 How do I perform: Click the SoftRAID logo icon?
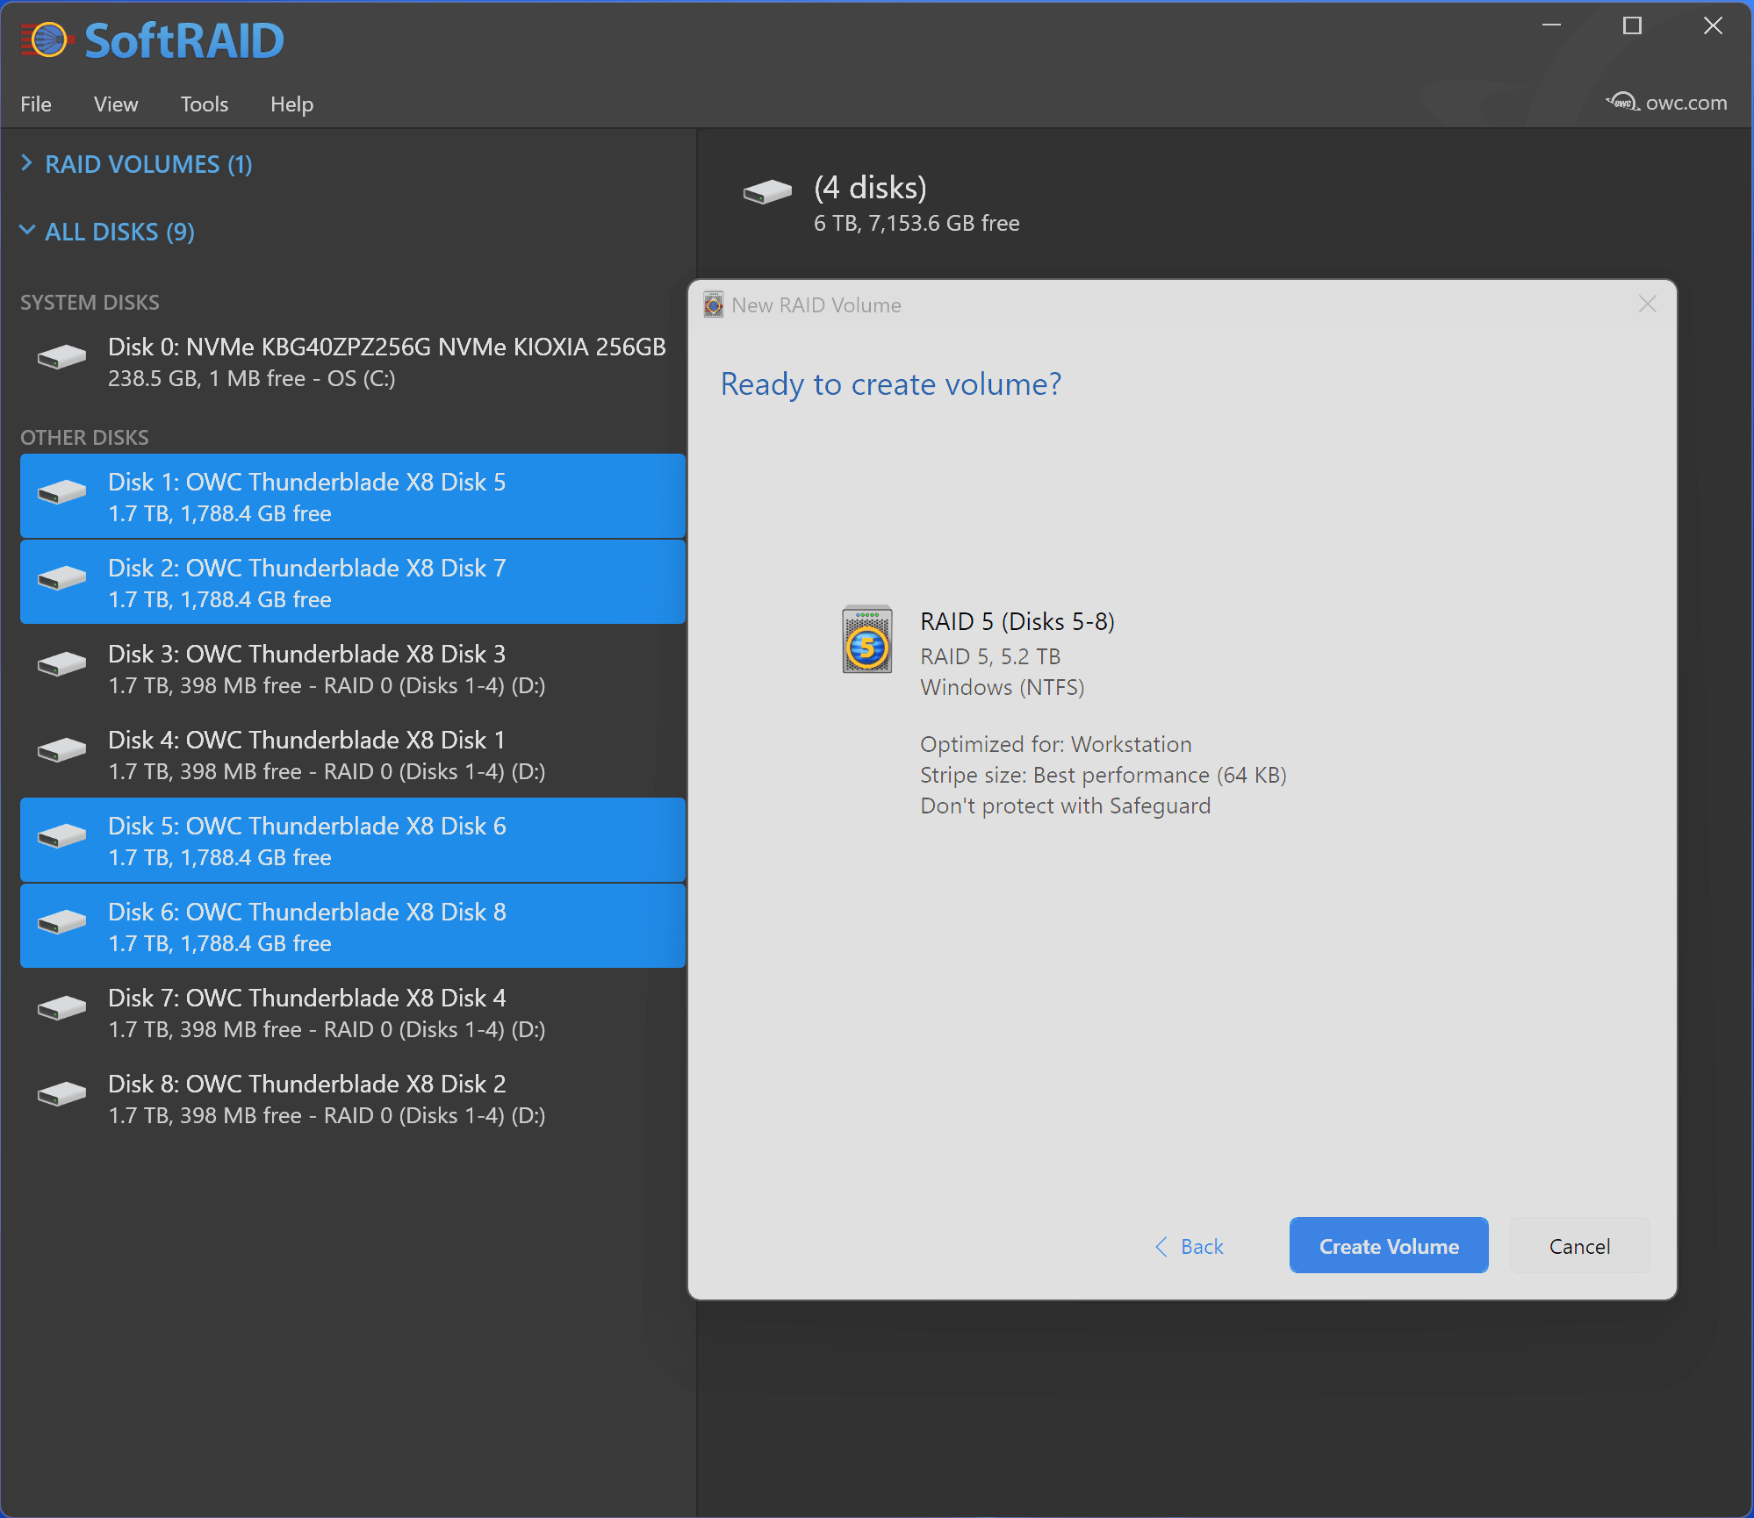pos(47,40)
